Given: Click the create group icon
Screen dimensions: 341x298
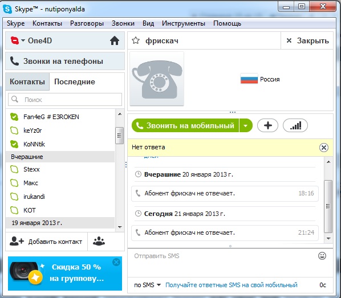Looking at the screenshot, I should pyautogui.click(x=99, y=241).
